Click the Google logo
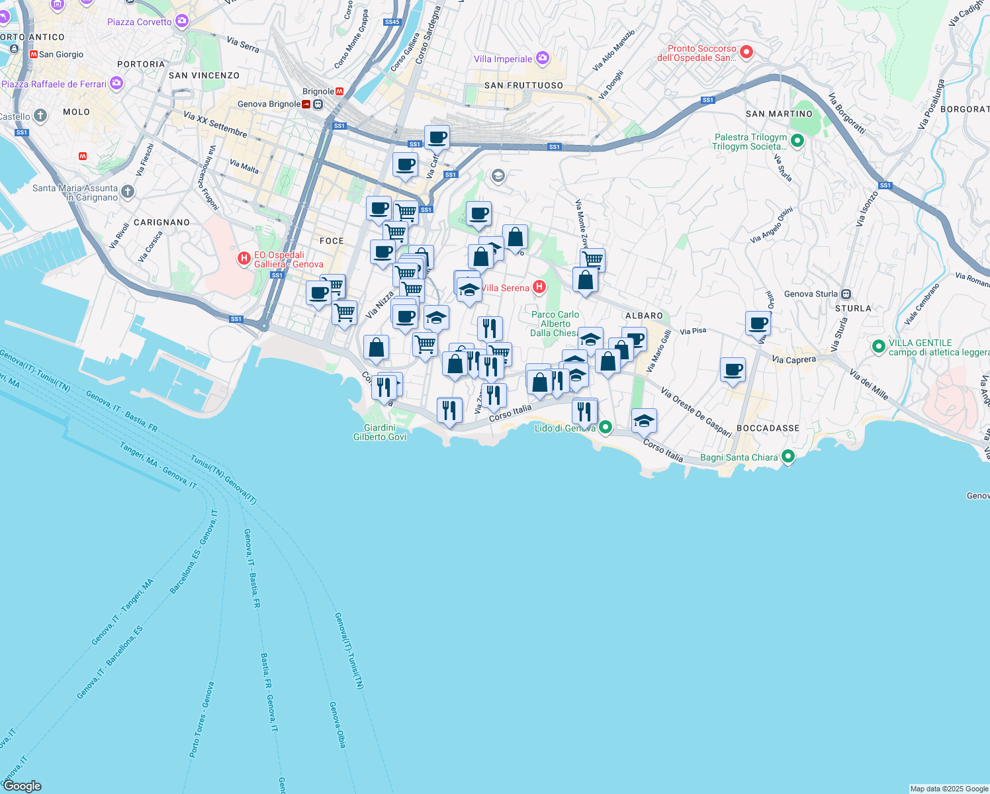The image size is (990, 794). point(23,786)
